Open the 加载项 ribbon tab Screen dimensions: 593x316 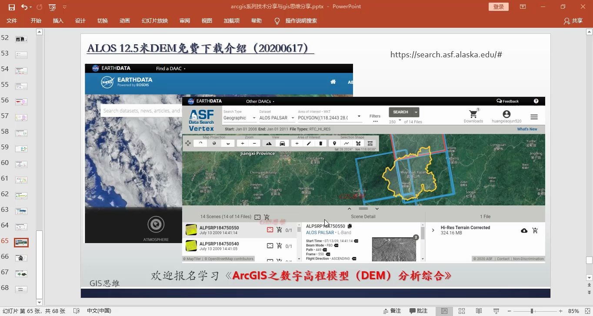(232, 21)
